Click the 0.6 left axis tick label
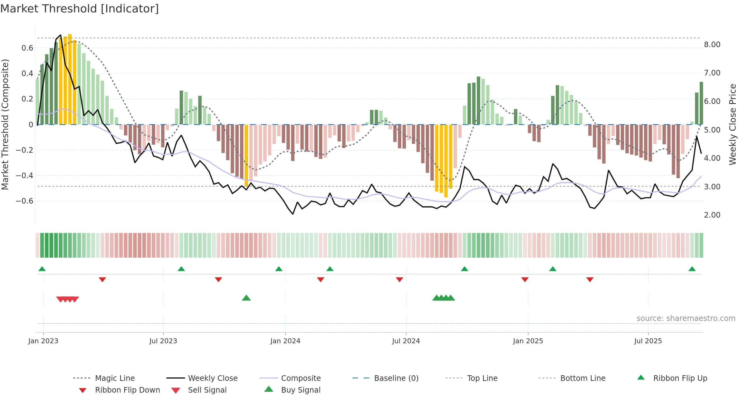Image resolution: width=746 pixels, height=419 pixels. [x=27, y=48]
